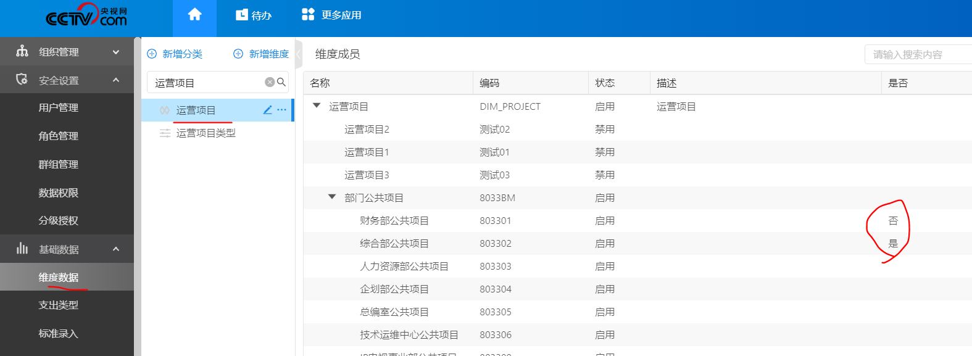Click the 状态 column header
Image resolution: width=972 pixels, height=356 pixels.
pyautogui.click(x=605, y=83)
